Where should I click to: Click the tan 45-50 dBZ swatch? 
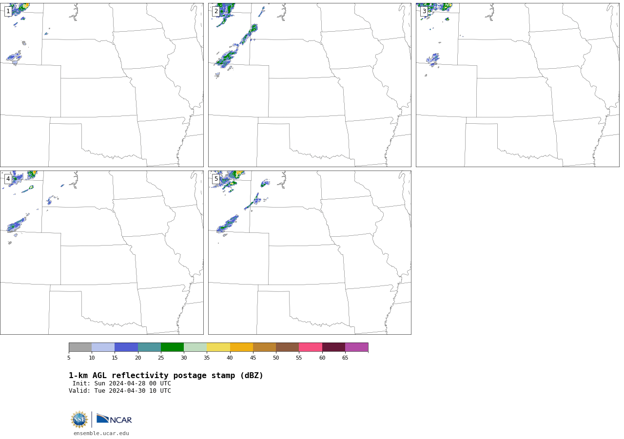[264, 347]
